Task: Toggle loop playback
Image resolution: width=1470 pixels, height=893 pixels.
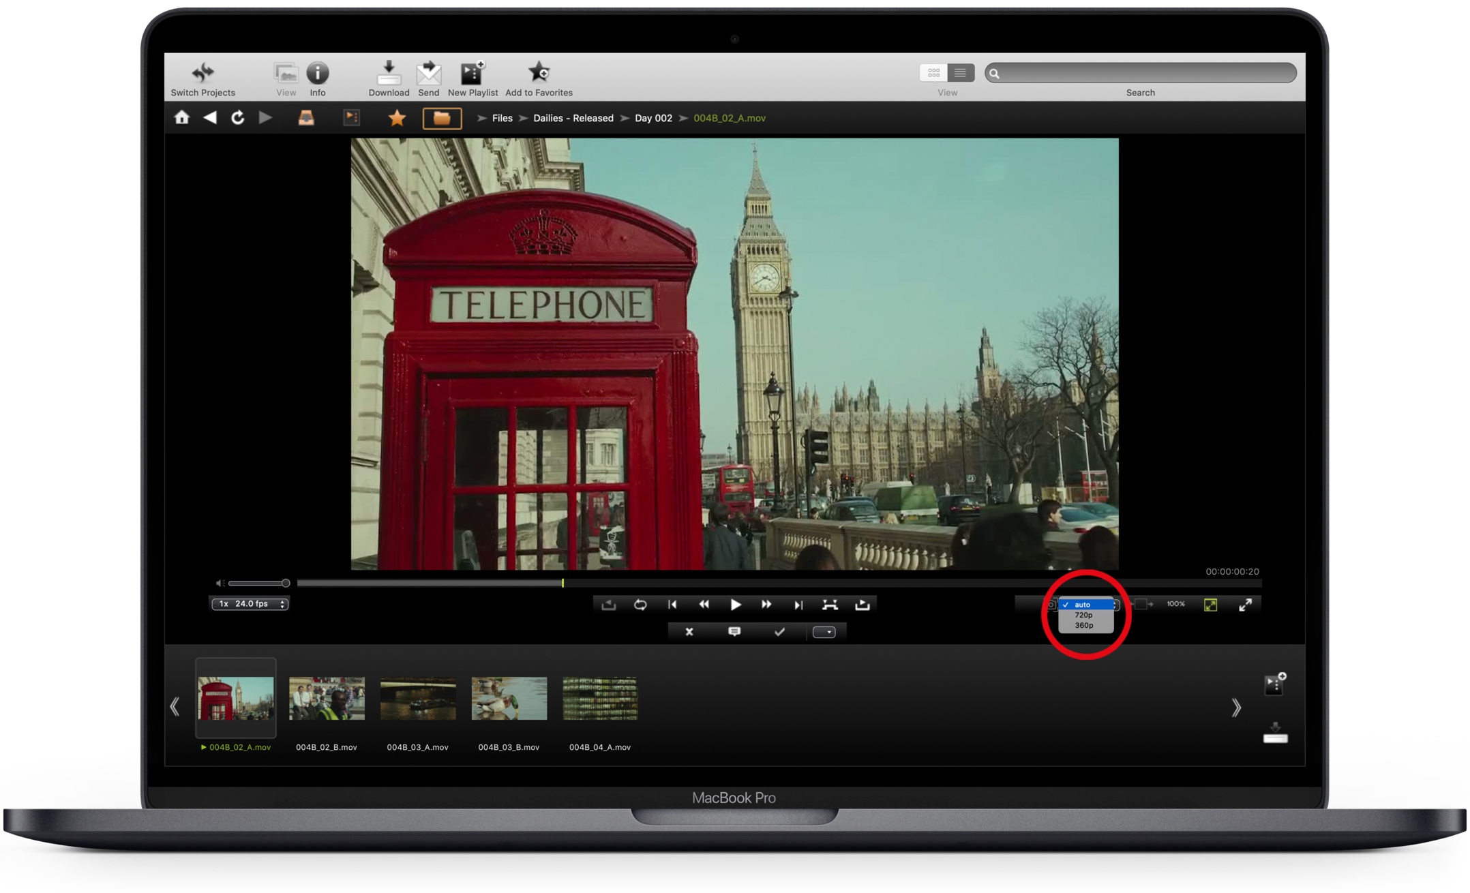Action: point(640,605)
